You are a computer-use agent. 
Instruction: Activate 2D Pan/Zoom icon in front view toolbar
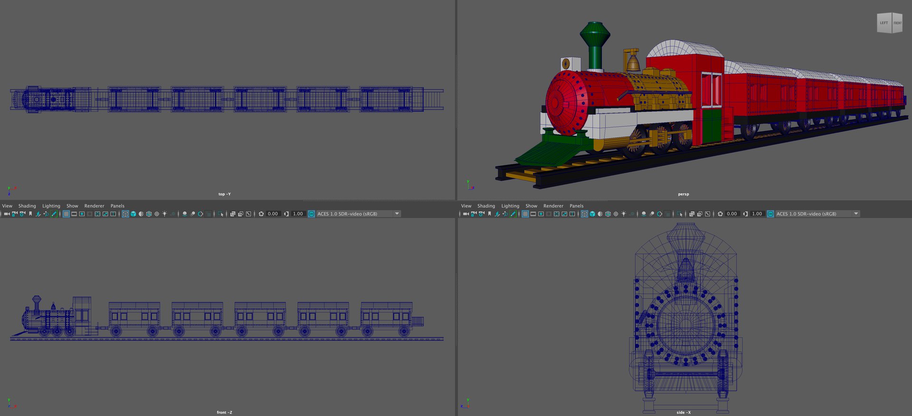[46, 214]
